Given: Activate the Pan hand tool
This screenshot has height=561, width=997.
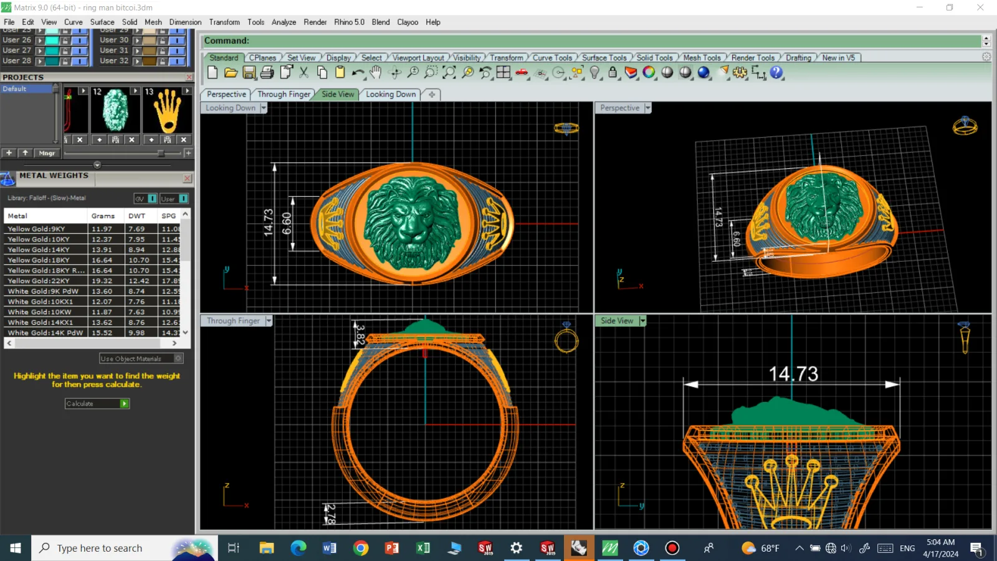Looking at the screenshot, I should (376, 72).
